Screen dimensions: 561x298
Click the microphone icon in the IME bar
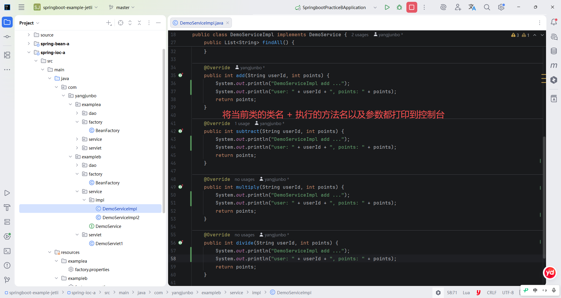coord(554,290)
